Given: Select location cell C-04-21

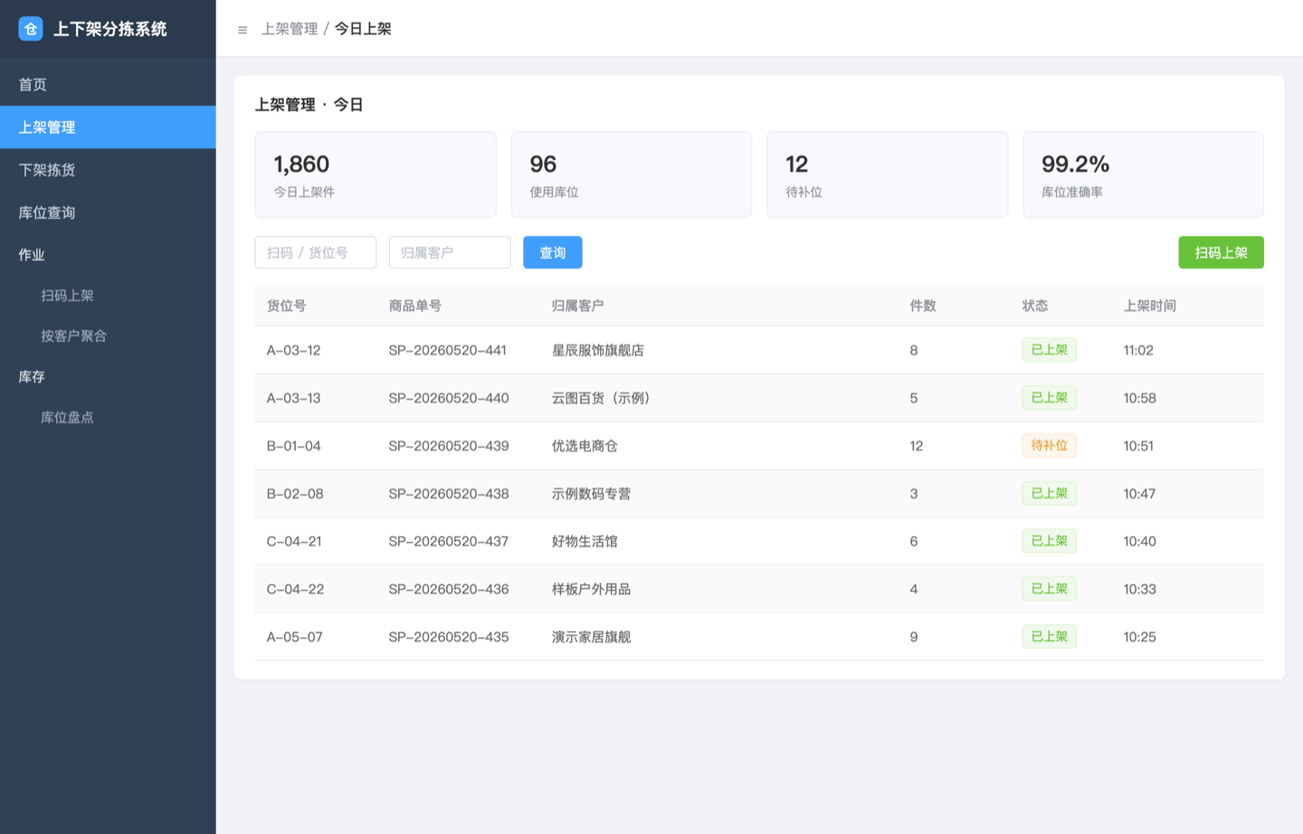Looking at the screenshot, I should [294, 541].
